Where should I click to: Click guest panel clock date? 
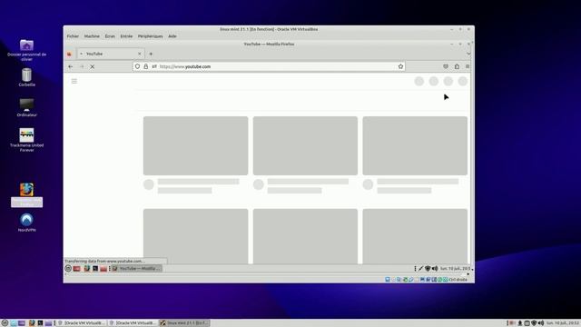click(455, 269)
